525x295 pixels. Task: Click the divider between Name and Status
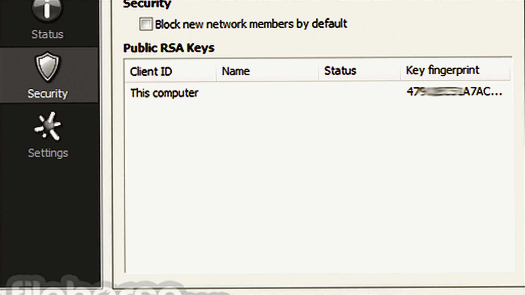319,71
